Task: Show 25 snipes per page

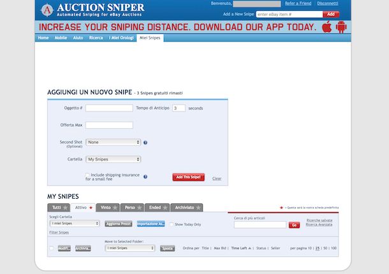Action: point(318,249)
